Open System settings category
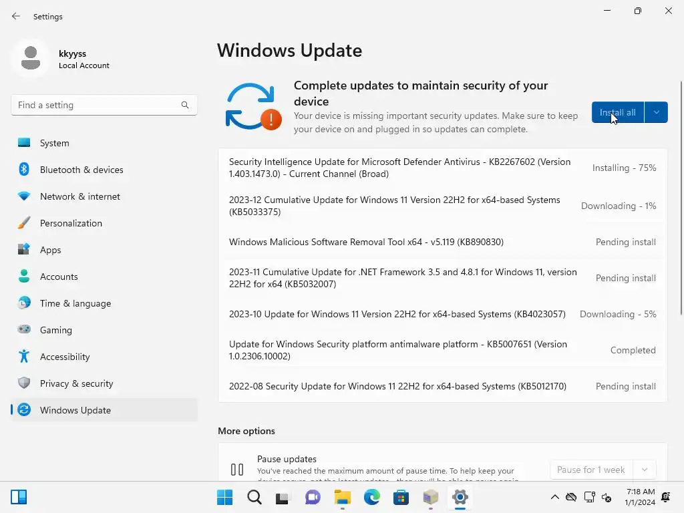The width and height of the screenshot is (684, 513). click(104, 143)
